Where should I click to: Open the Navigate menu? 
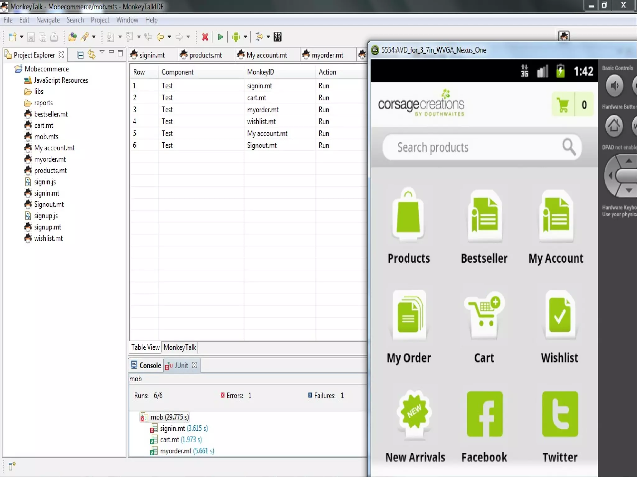tap(48, 20)
